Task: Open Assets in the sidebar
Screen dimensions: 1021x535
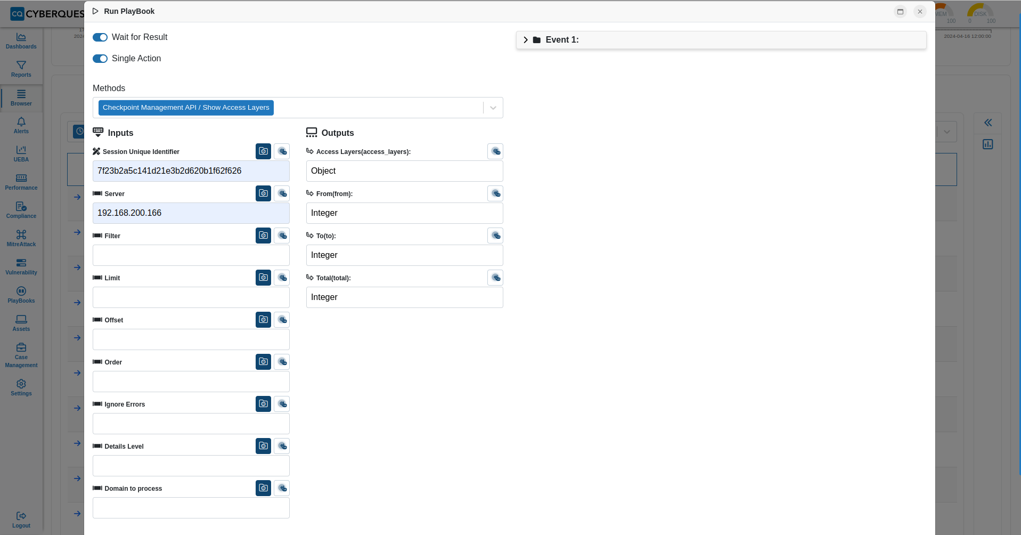Action: [21, 323]
